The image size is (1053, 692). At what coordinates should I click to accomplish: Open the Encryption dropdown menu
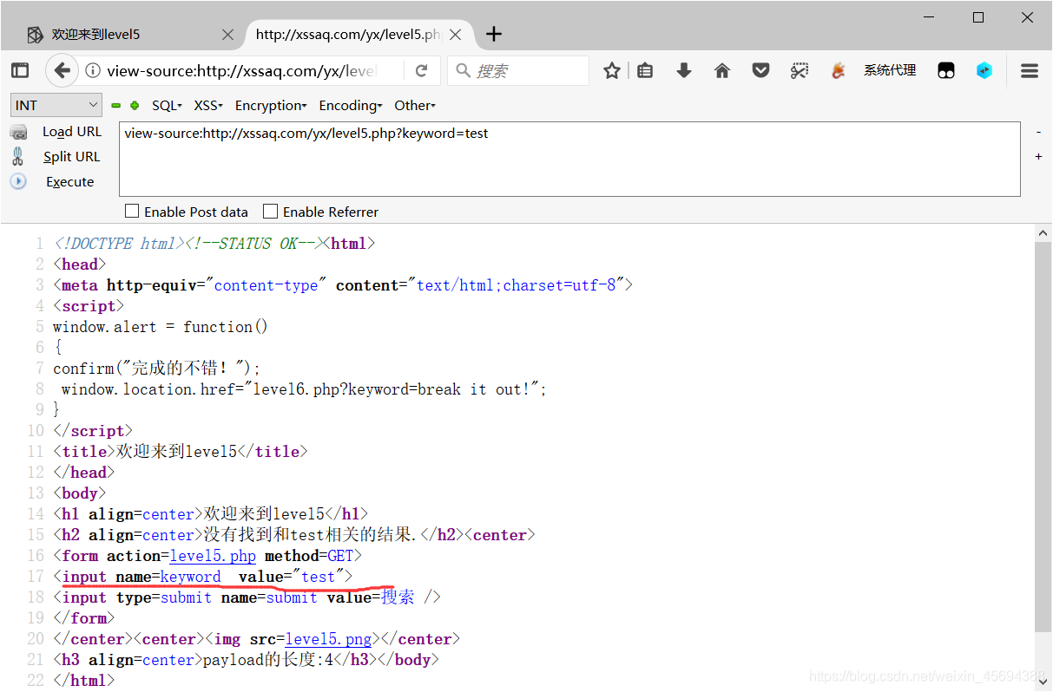pyautogui.click(x=271, y=106)
